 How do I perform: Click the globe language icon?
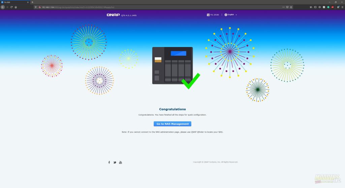(225, 15)
